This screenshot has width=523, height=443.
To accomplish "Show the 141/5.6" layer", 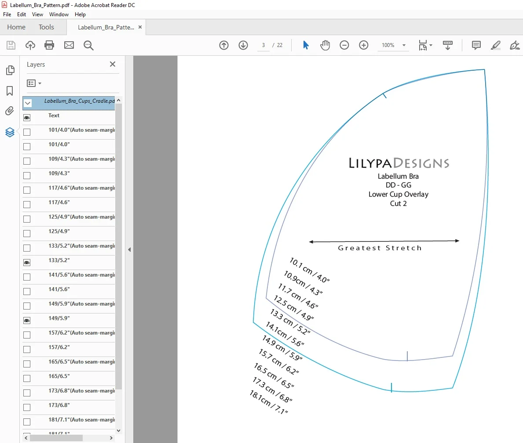I will tap(27, 292).
